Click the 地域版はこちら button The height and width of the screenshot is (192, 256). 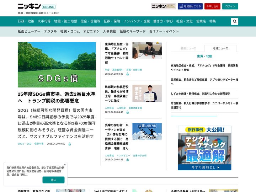click(190, 6)
